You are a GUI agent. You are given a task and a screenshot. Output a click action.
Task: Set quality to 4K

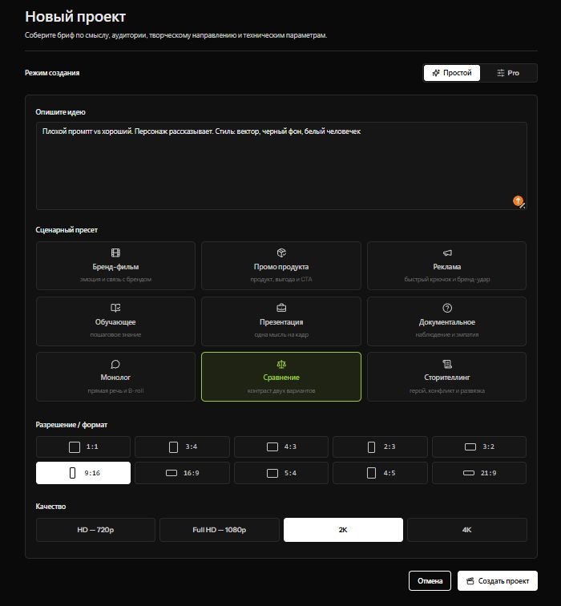coord(467,530)
